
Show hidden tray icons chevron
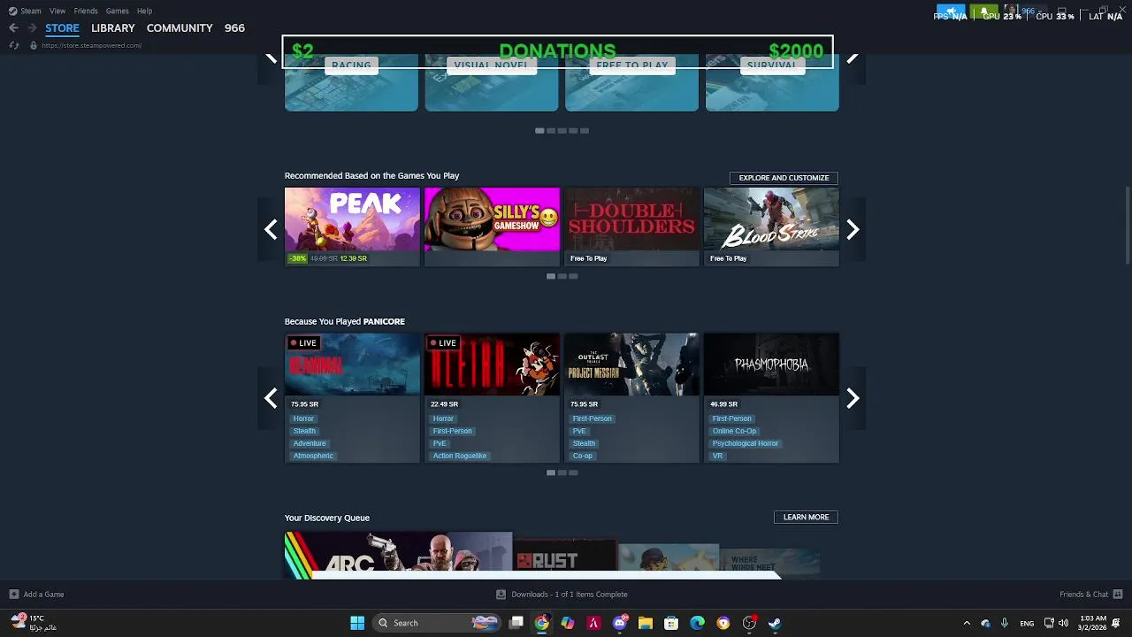[967, 623]
